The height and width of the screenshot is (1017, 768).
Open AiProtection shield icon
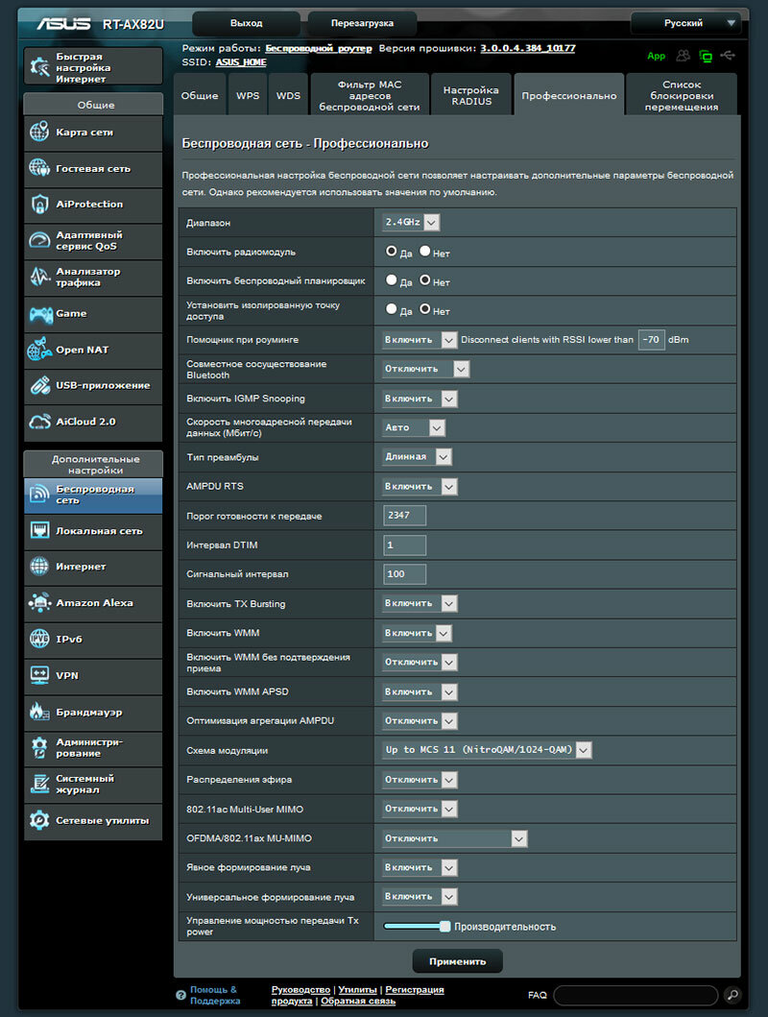(39, 205)
